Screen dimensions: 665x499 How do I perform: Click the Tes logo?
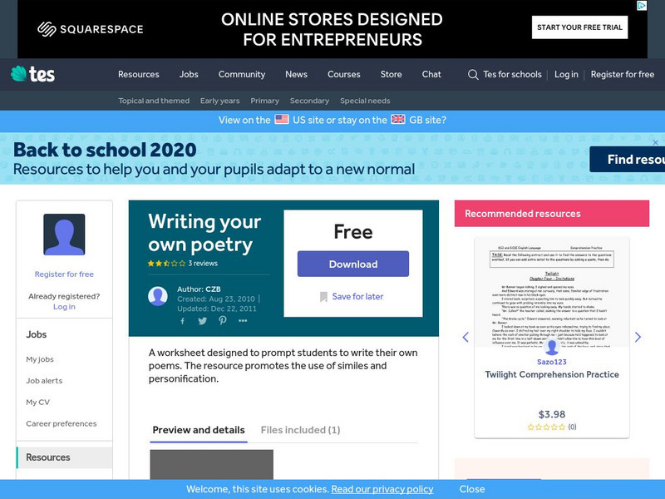click(32, 74)
